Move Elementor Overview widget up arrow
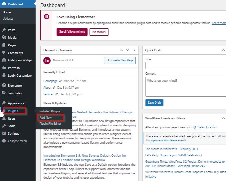Screen dimensions: 226x181 pyautogui.click(x=122, y=50)
